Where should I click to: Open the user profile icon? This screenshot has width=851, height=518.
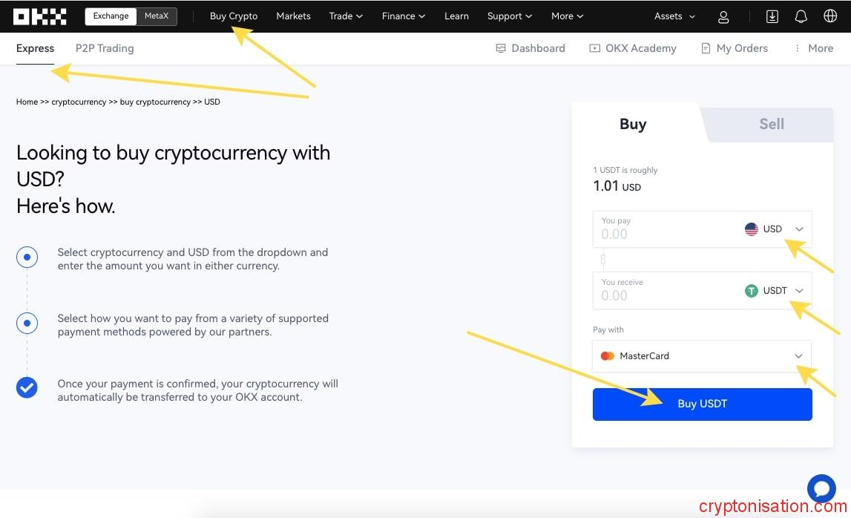coord(723,16)
